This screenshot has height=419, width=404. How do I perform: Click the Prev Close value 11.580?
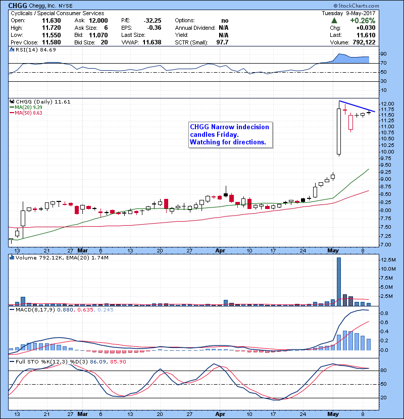[52, 42]
